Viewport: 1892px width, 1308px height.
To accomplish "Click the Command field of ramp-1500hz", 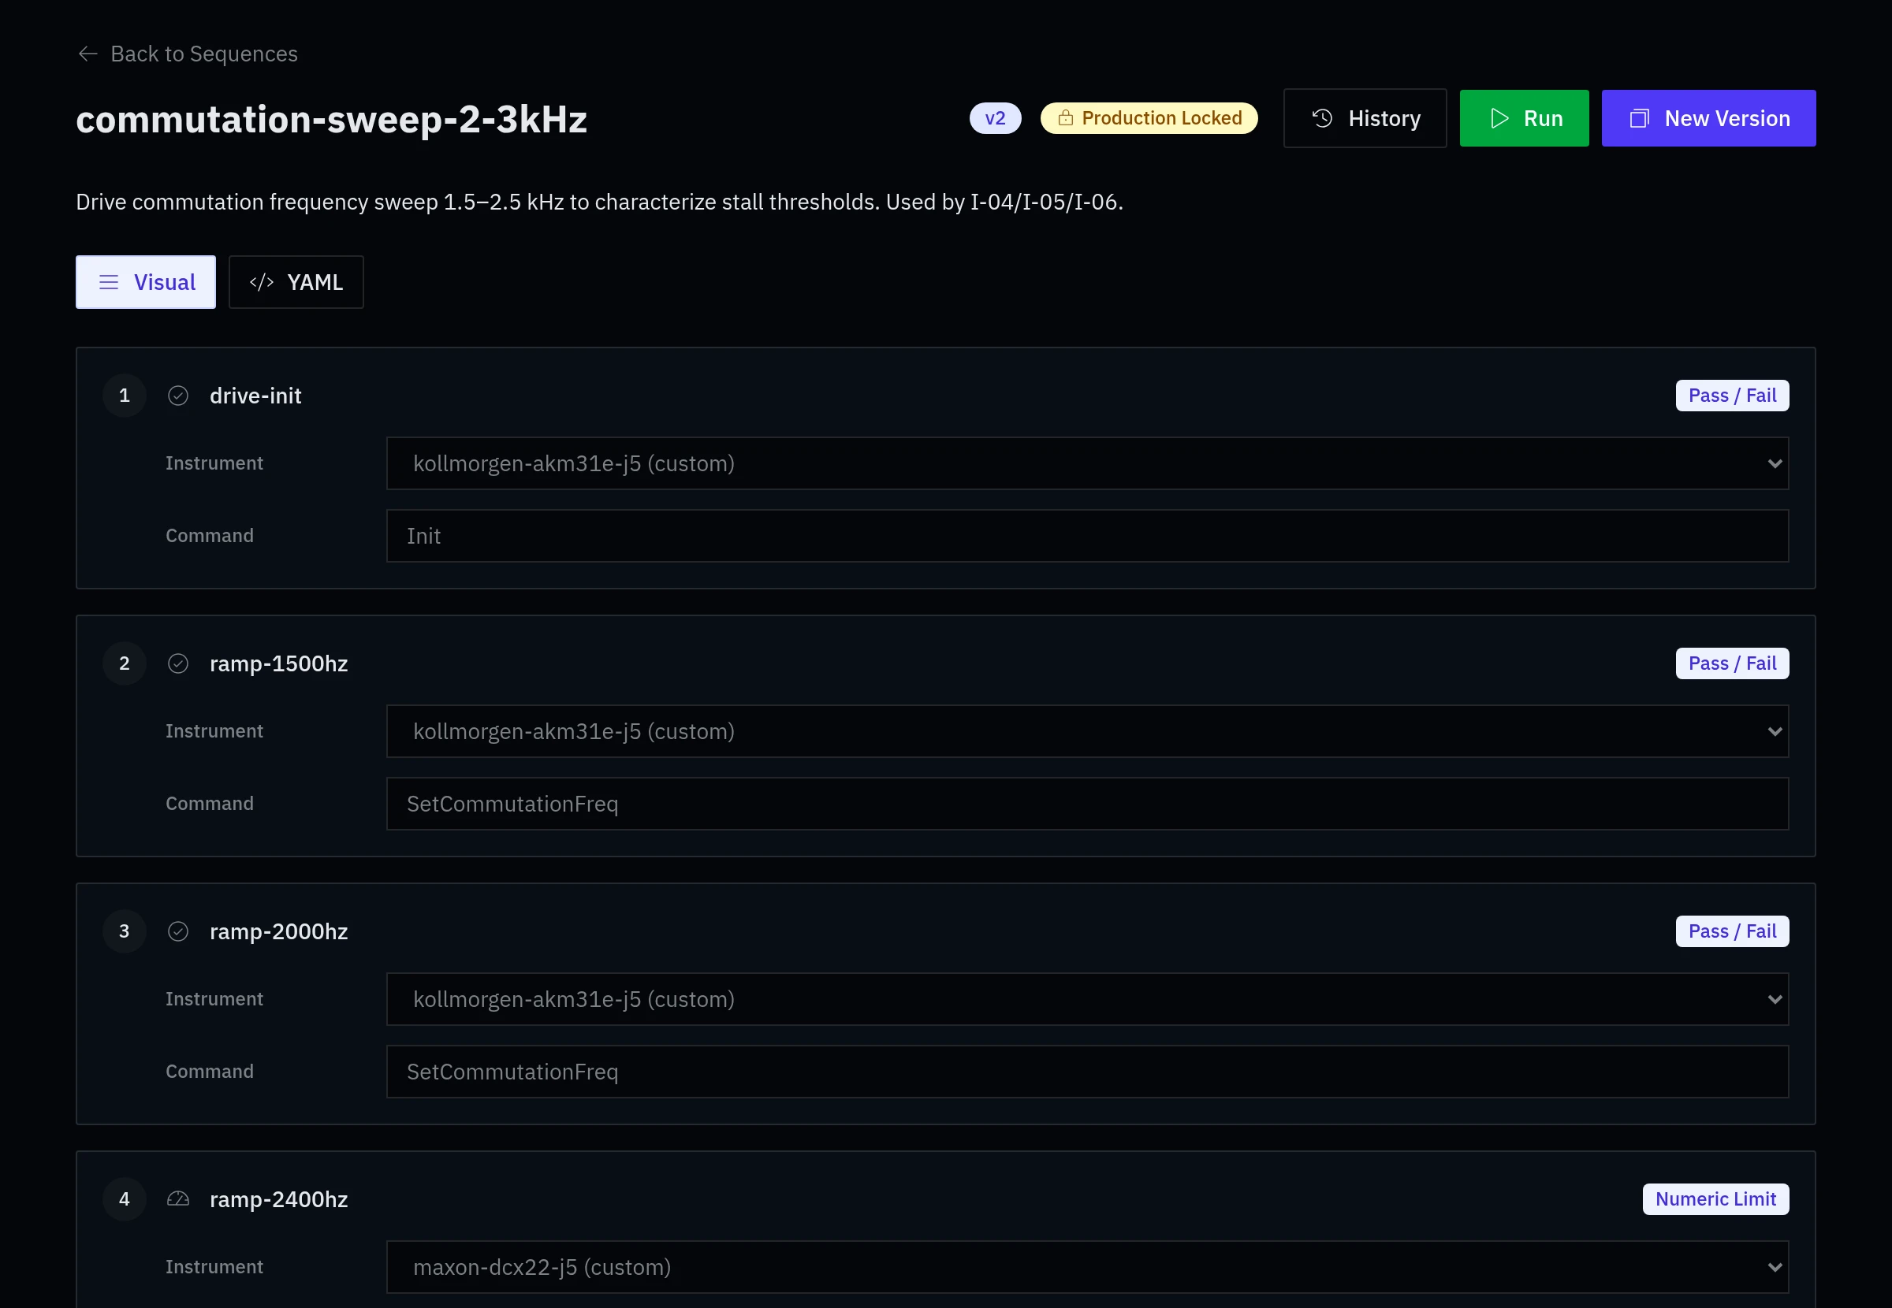I will pos(1087,804).
